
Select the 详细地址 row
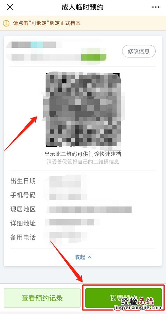point(83,223)
